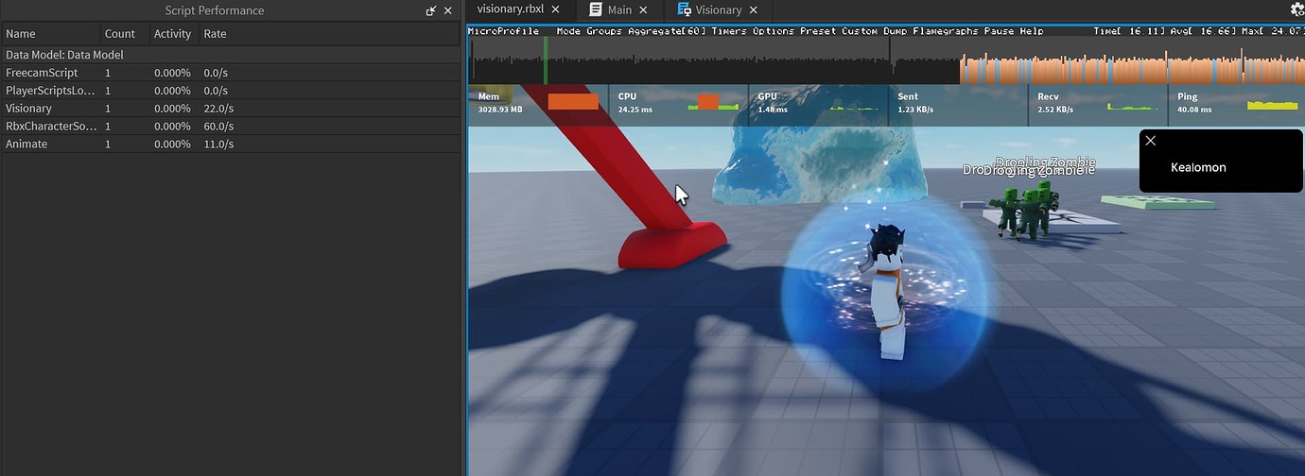Screen dimensions: 1305x476
Task: Select the RbxCharacterSounds script row
Action: pyautogui.click(x=51, y=126)
